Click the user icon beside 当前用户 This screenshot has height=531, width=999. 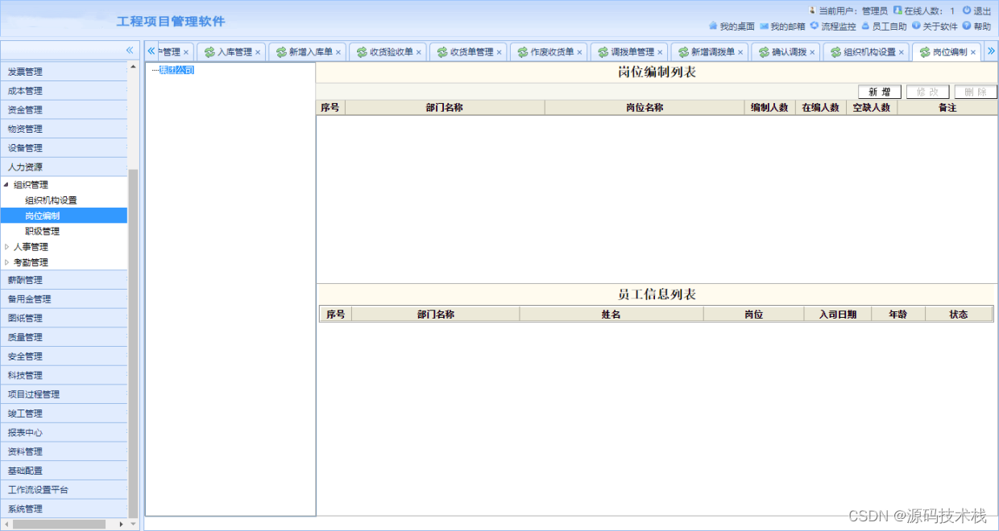(812, 10)
